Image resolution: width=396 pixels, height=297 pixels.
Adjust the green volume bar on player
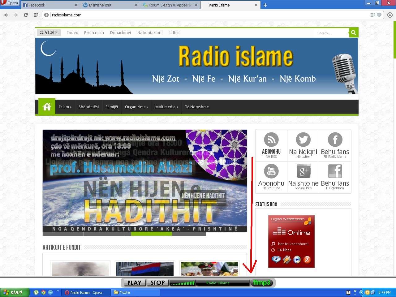point(183,283)
